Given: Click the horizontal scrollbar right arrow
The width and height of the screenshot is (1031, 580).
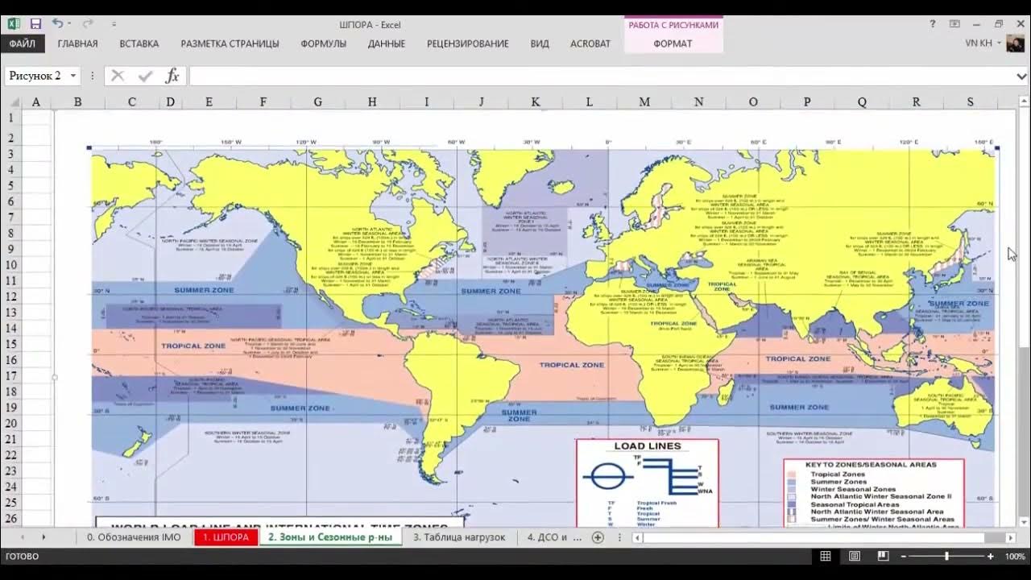Looking at the screenshot, I should click(x=1011, y=537).
